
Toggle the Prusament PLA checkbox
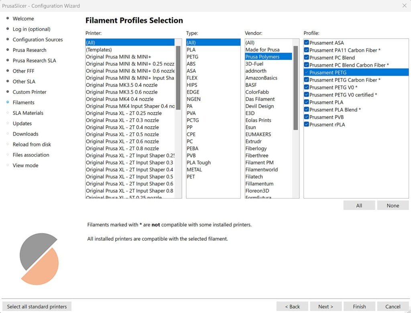306,102
